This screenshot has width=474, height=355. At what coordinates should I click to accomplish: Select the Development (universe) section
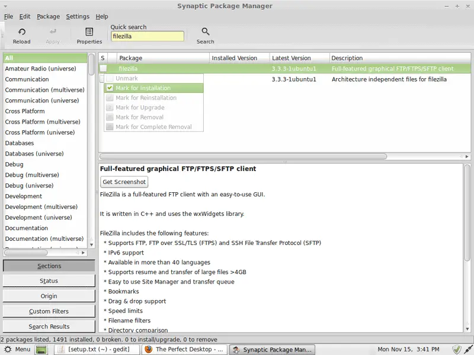click(x=46, y=217)
